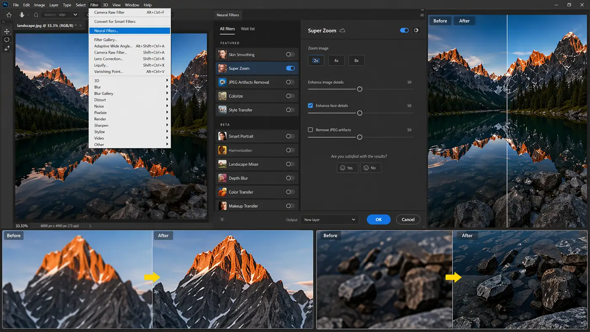The height and width of the screenshot is (332, 590).
Task: Disable the Super Zoom toggle in filter list
Action: click(290, 68)
